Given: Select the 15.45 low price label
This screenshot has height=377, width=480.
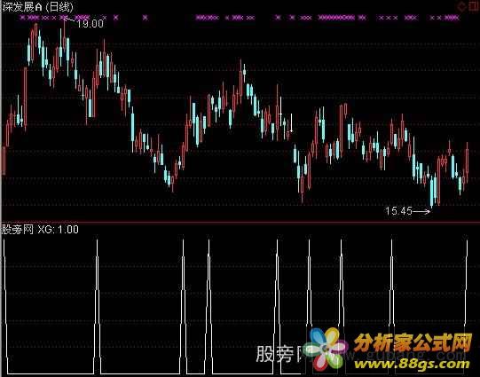Looking at the screenshot, I should 399,211.
